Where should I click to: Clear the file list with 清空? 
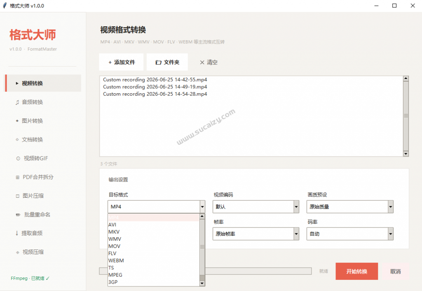coord(209,62)
